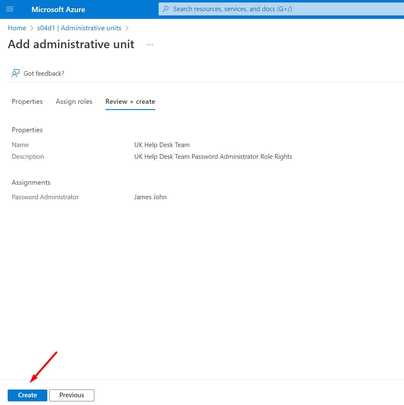
Task: Click the chevron after the Home breadcrumb
Action: coord(31,28)
